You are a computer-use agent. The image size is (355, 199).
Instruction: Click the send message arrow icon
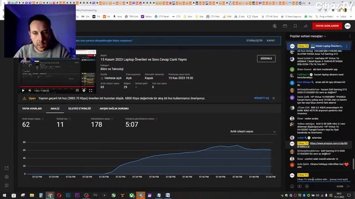tap(348, 186)
